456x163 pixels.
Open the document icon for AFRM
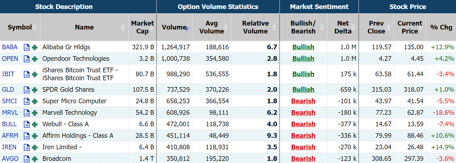point(27,136)
